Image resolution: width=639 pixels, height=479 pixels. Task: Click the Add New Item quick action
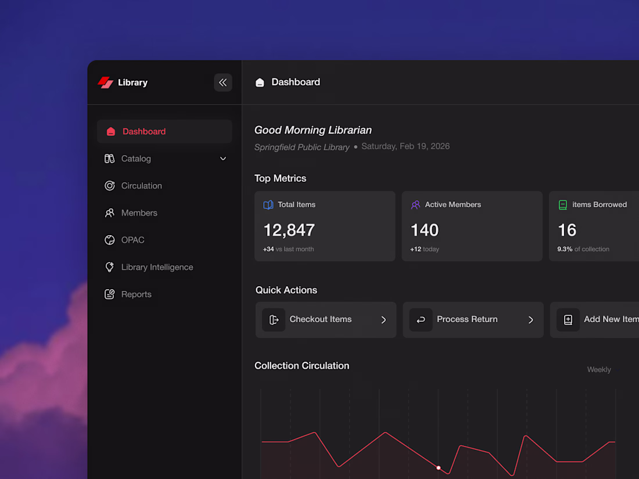coord(595,320)
